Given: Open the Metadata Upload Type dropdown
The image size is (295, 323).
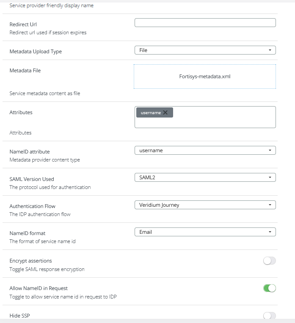Looking at the screenshot, I should 205,50.
